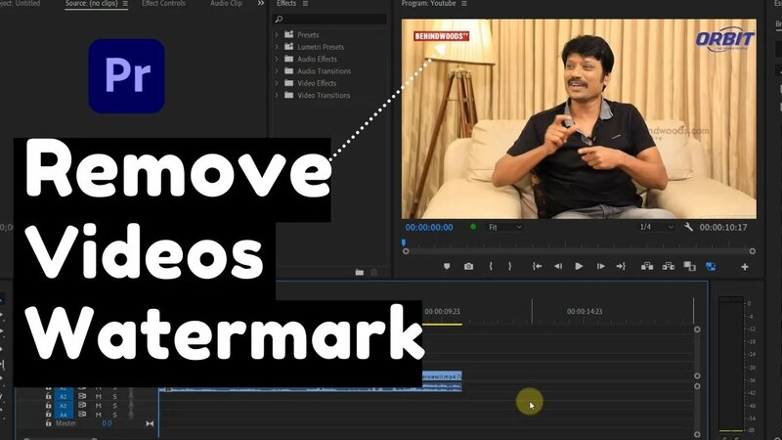Click the Lift button
Viewport: 782px width, 440px height.
647,266
